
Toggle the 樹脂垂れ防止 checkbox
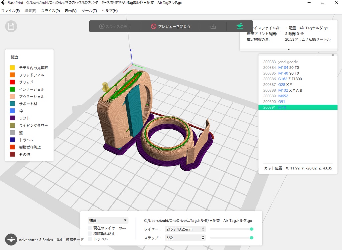pyautogui.click(x=90, y=234)
